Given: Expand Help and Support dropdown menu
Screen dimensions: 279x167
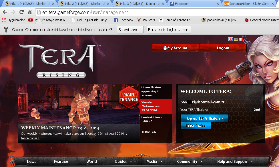Looking at the screenshot, I should click(235, 162).
